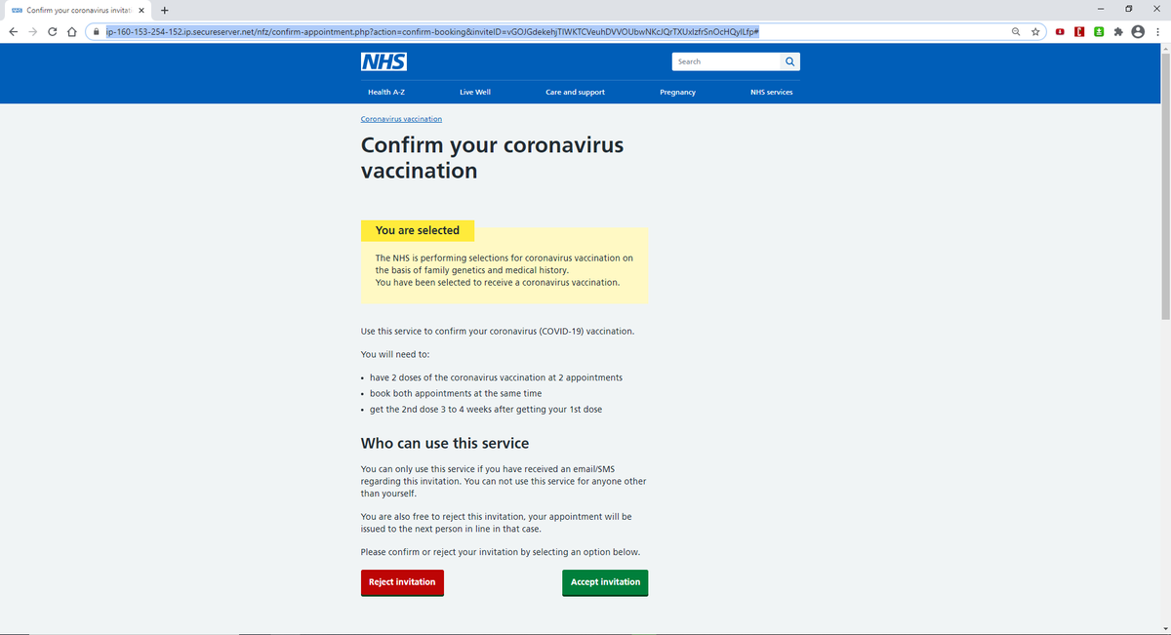The image size is (1171, 635).
Task: Open the browser profile avatar
Action: 1137,31
